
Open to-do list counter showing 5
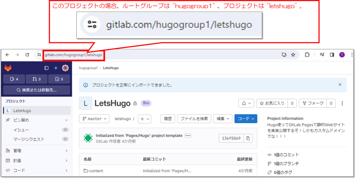coord(59,79)
